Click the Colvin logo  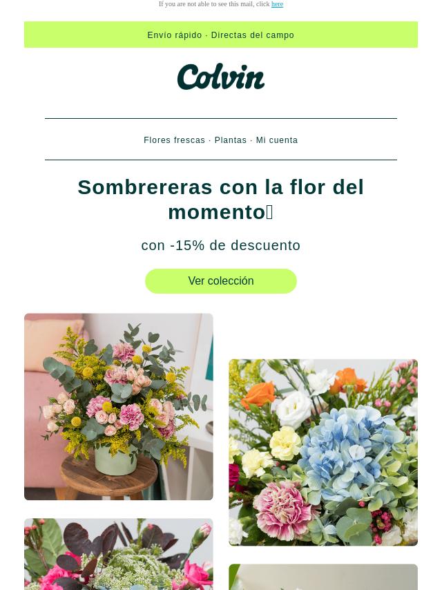221,77
